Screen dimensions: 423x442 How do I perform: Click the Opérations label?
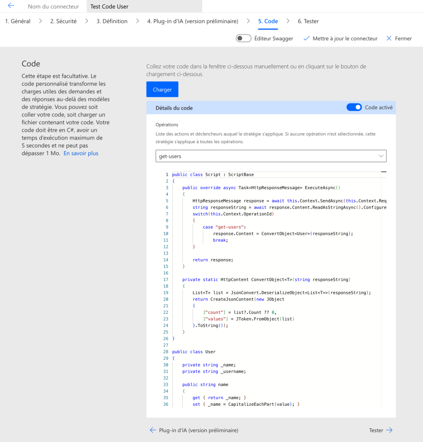[x=167, y=125]
